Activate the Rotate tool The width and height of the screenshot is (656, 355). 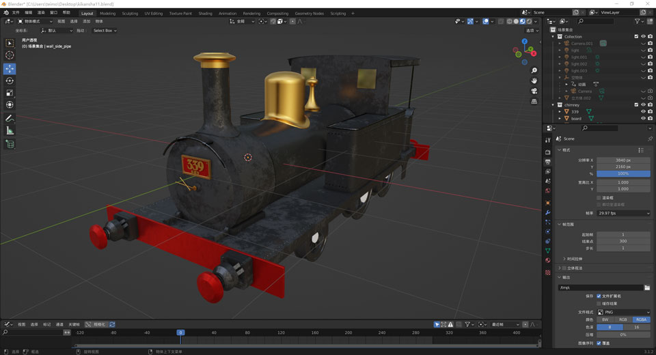(x=10, y=81)
